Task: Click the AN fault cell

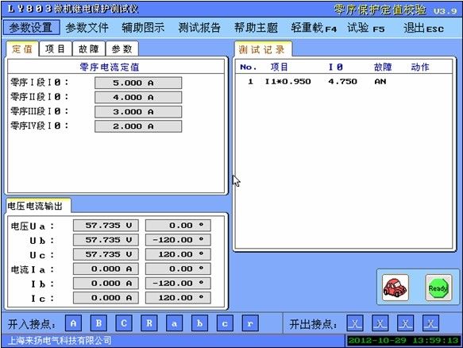Action: coord(380,82)
